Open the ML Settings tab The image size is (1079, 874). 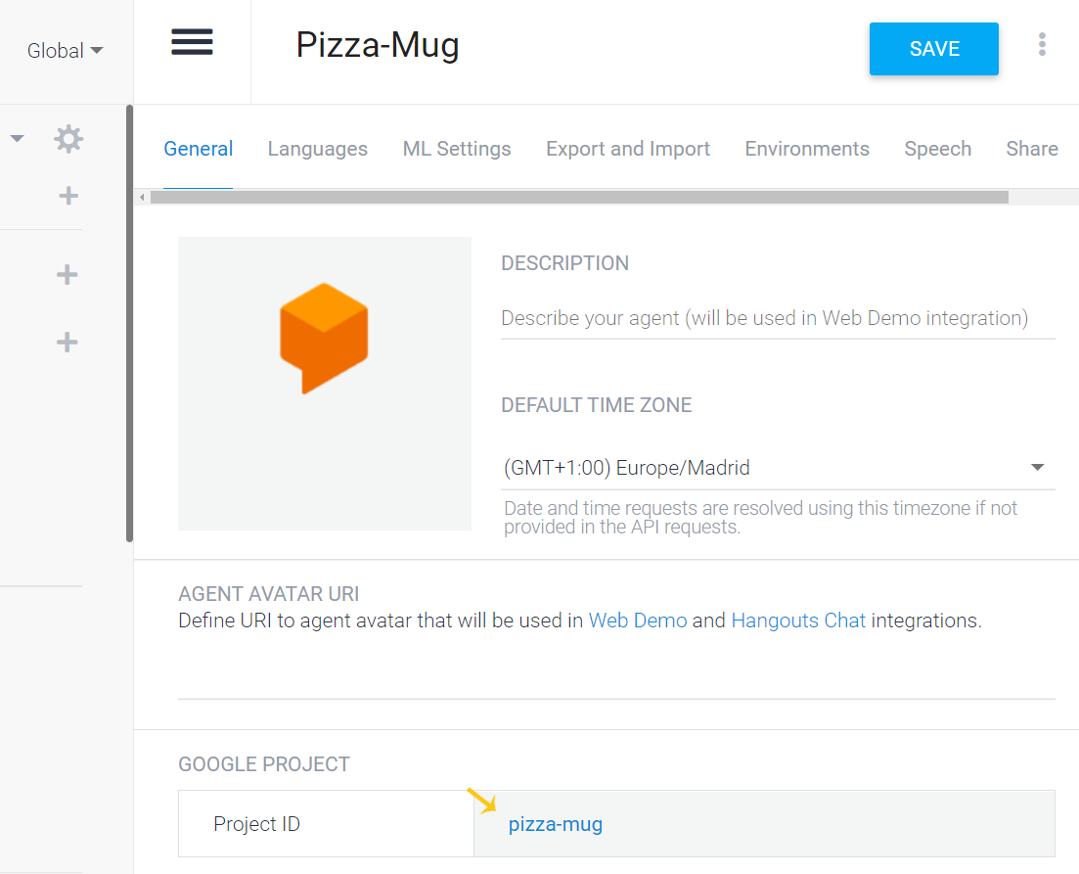457,149
